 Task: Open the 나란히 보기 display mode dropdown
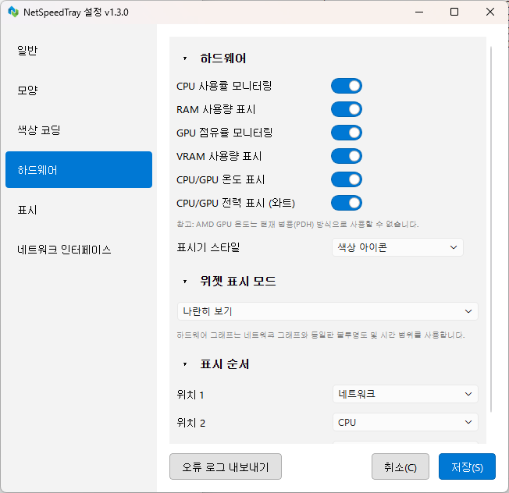(328, 311)
